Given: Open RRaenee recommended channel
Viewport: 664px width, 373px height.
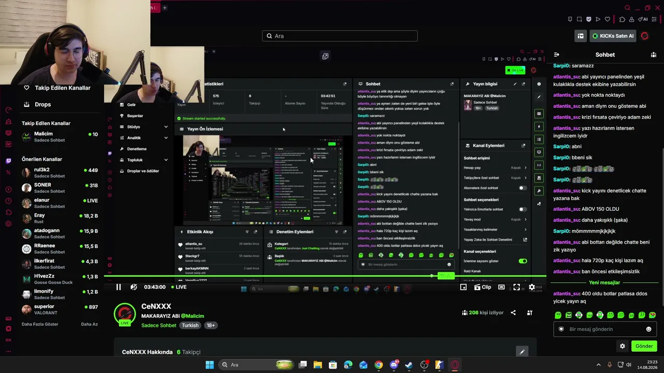Looking at the screenshot, I should pos(60,249).
